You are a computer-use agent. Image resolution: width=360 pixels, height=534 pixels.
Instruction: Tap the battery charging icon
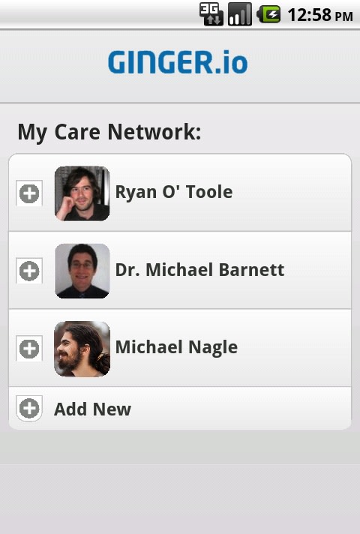[268, 14]
